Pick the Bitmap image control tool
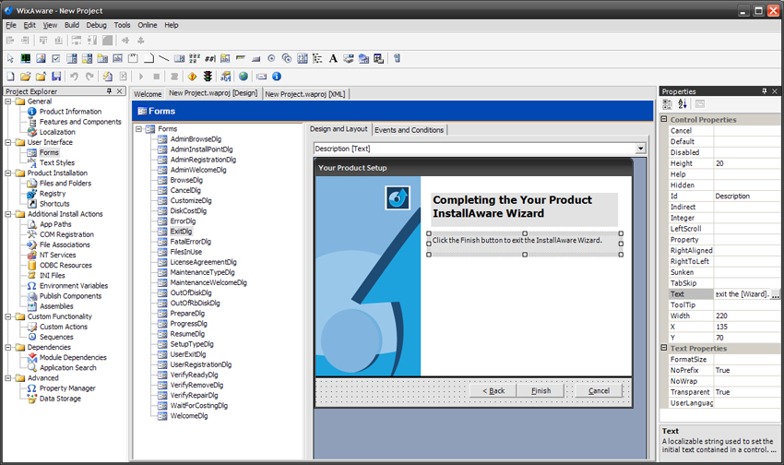The width and height of the screenshot is (784, 465). (41, 58)
